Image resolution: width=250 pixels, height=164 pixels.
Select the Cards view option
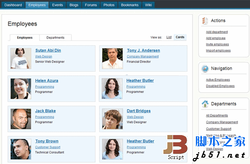tap(180, 37)
